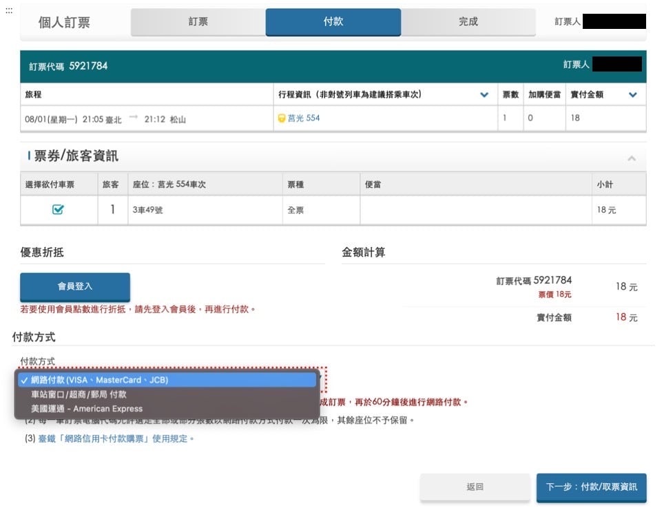Click the three-dot grip icon at top left
This screenshot has height=512, width=664.
point(9,12)
